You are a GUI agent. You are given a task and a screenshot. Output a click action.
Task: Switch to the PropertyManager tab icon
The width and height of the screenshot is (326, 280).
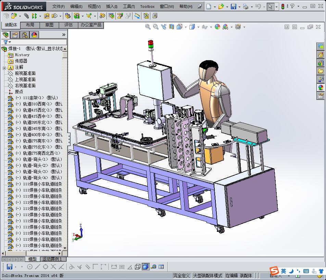(15, 35)
